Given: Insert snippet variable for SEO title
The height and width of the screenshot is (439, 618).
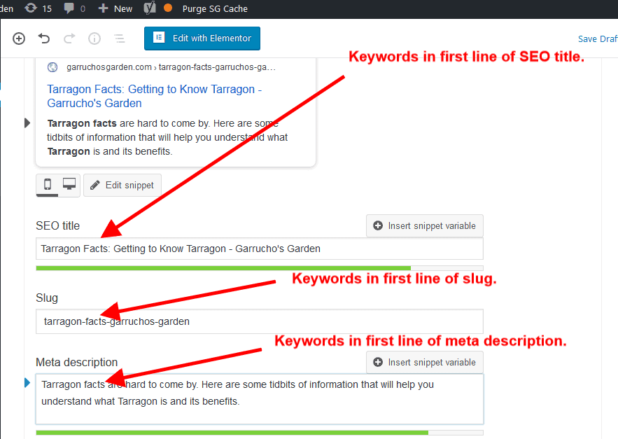Looking at the screenshot, I should (x=424, y=225).
